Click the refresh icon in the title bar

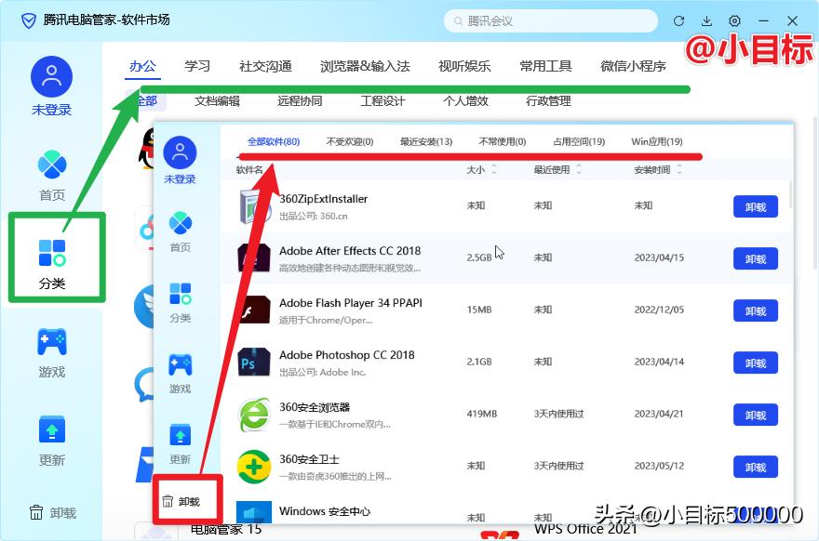point(680,20)
